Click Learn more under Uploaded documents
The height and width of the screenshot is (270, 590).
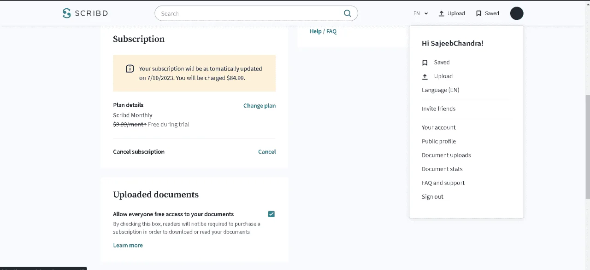pos(128,245)
